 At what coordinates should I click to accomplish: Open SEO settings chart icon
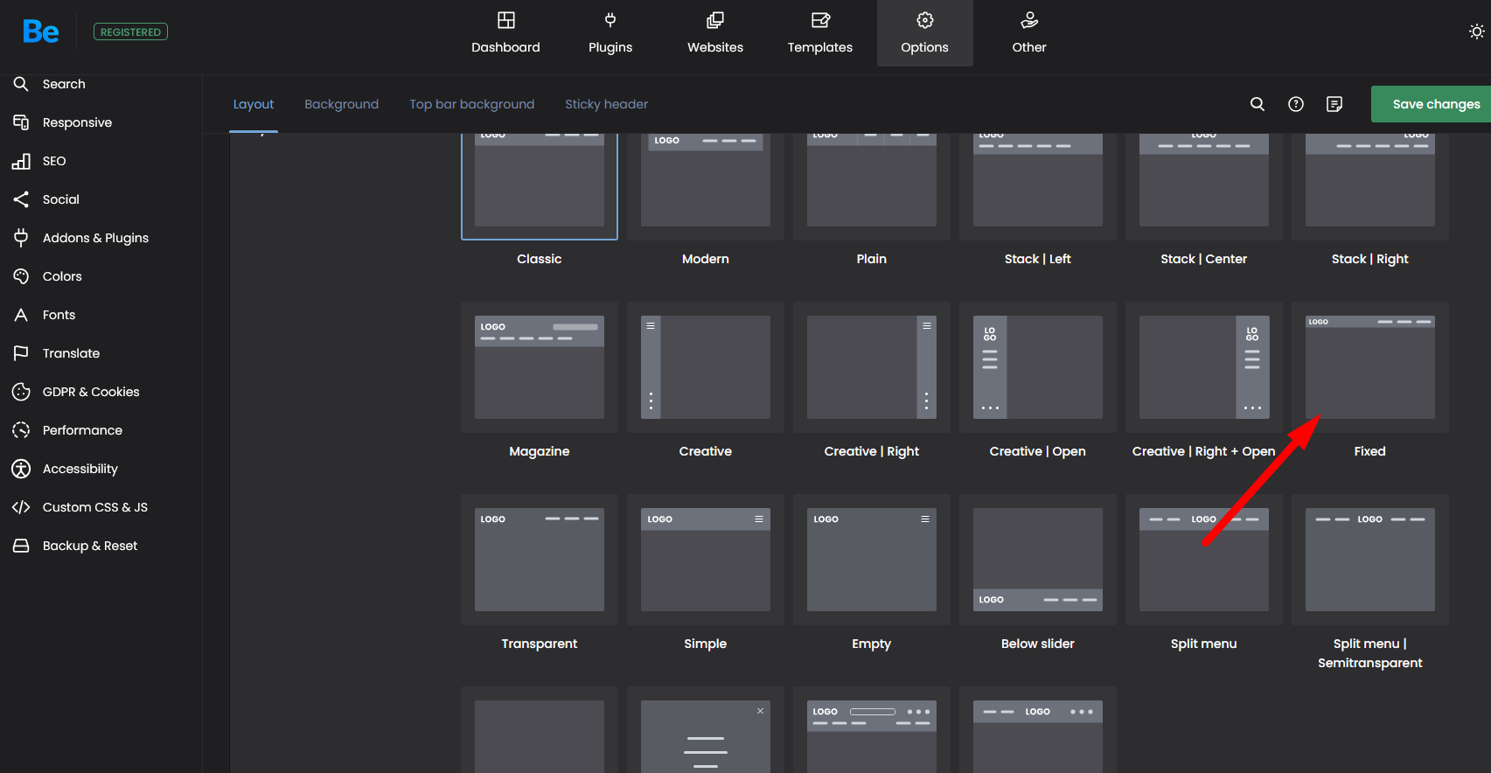21,161
